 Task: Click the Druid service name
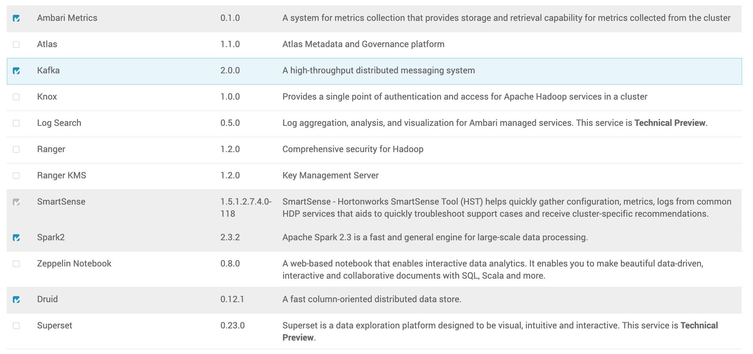[48, 299]
